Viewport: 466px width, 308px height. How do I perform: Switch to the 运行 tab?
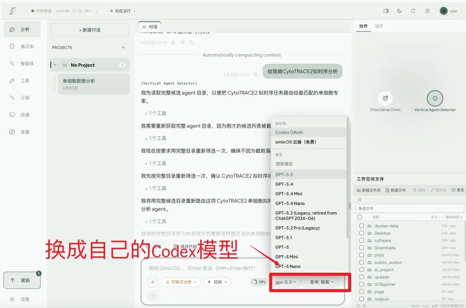tap(379, 26)
